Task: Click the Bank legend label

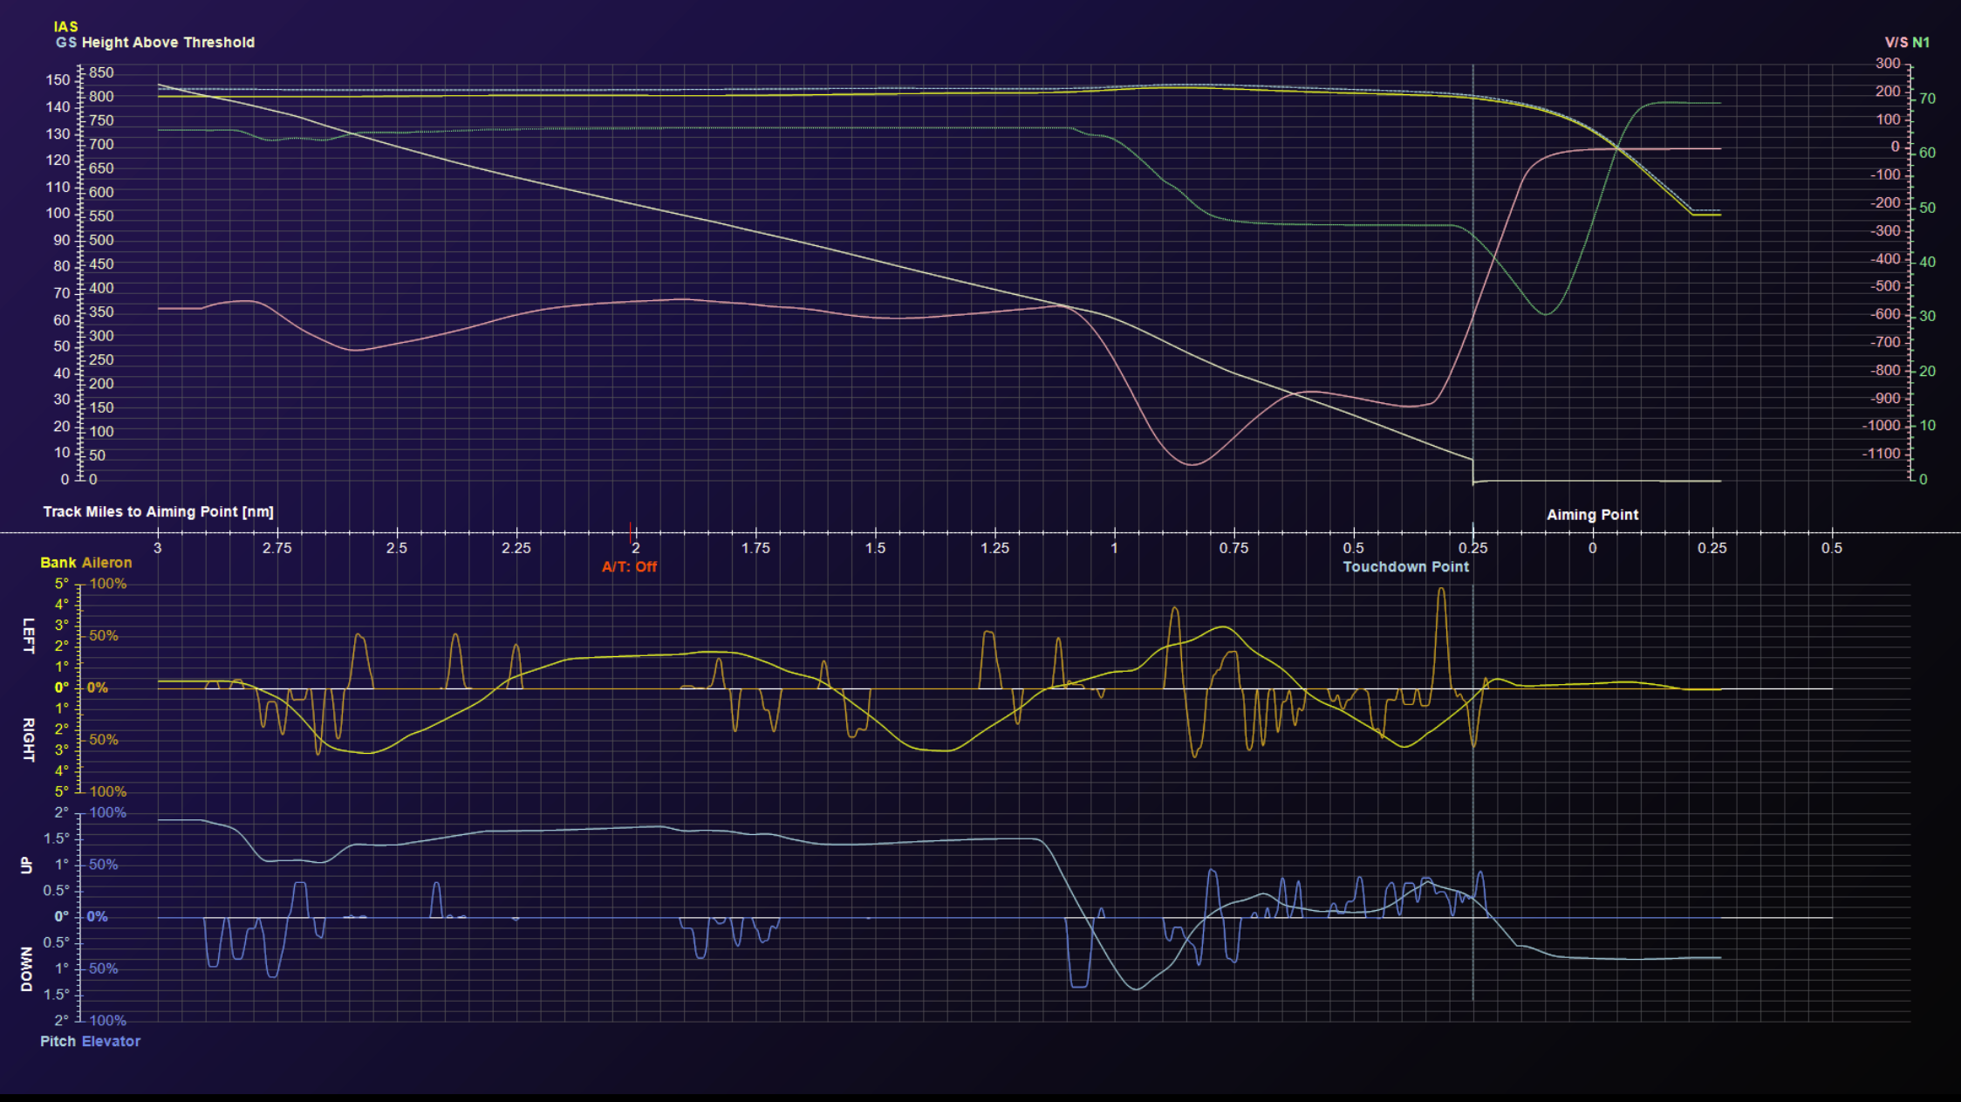Action: 58,563
